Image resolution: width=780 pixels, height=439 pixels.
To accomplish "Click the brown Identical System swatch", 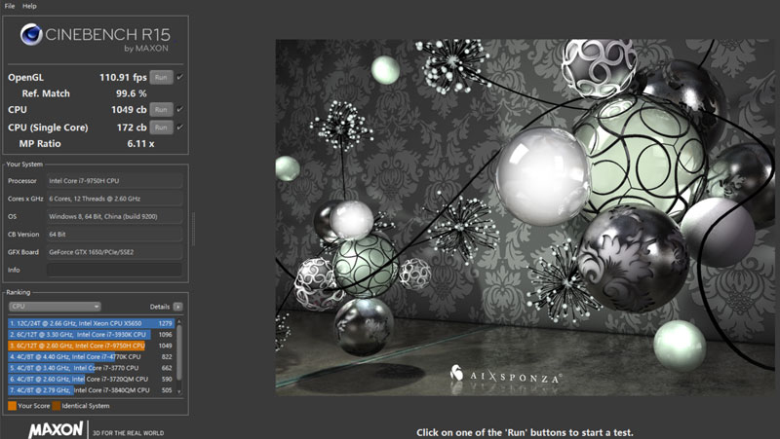I will (57, 406).
